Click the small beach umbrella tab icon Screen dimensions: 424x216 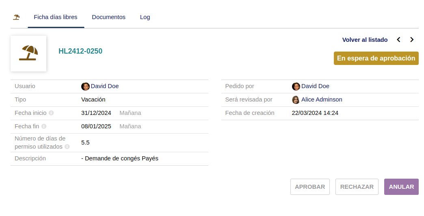point(16,17)
